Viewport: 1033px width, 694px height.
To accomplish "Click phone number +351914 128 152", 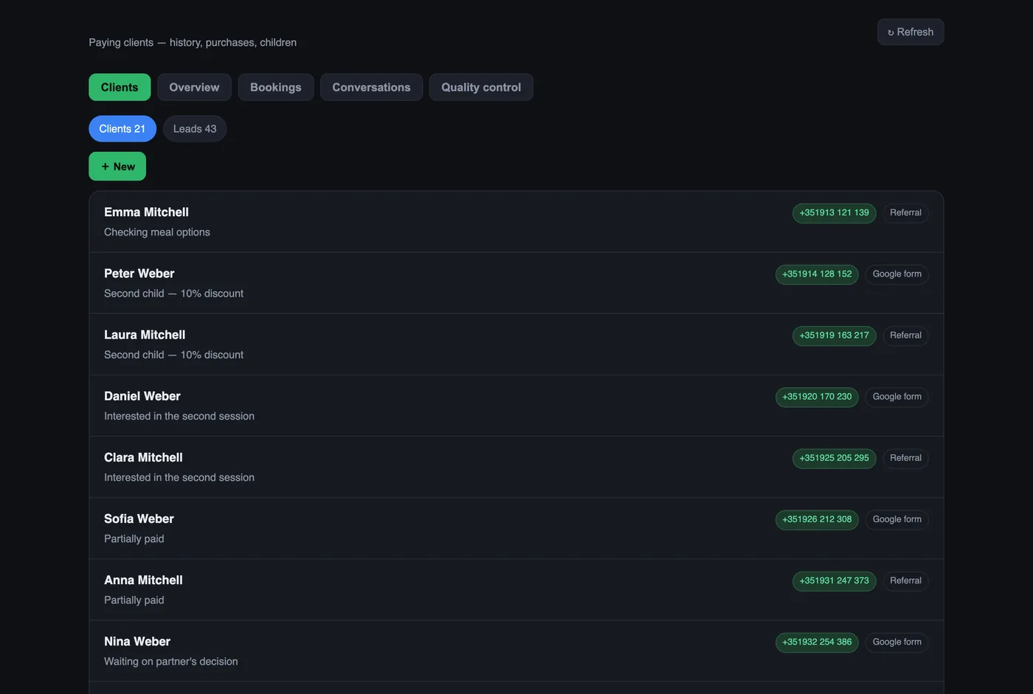I will (817, 274).
